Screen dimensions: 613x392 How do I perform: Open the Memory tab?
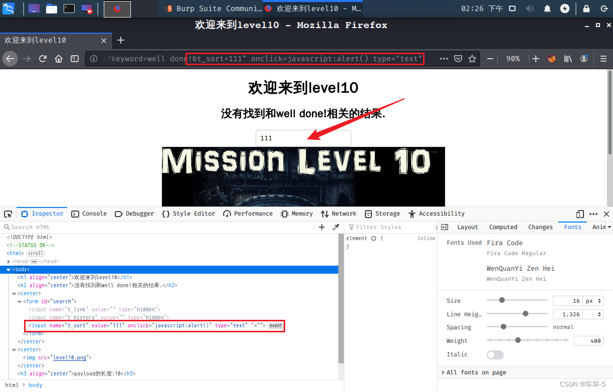pyautogui.click(x=297, y=214)
